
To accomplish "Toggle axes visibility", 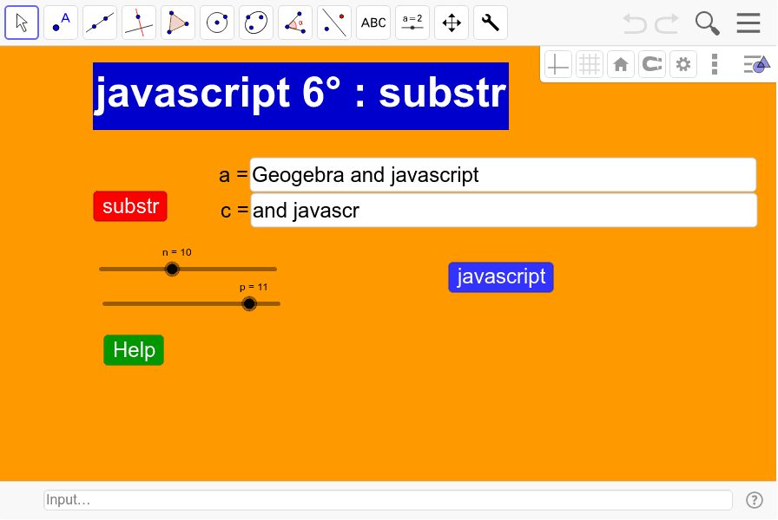I will pos(558,63).
